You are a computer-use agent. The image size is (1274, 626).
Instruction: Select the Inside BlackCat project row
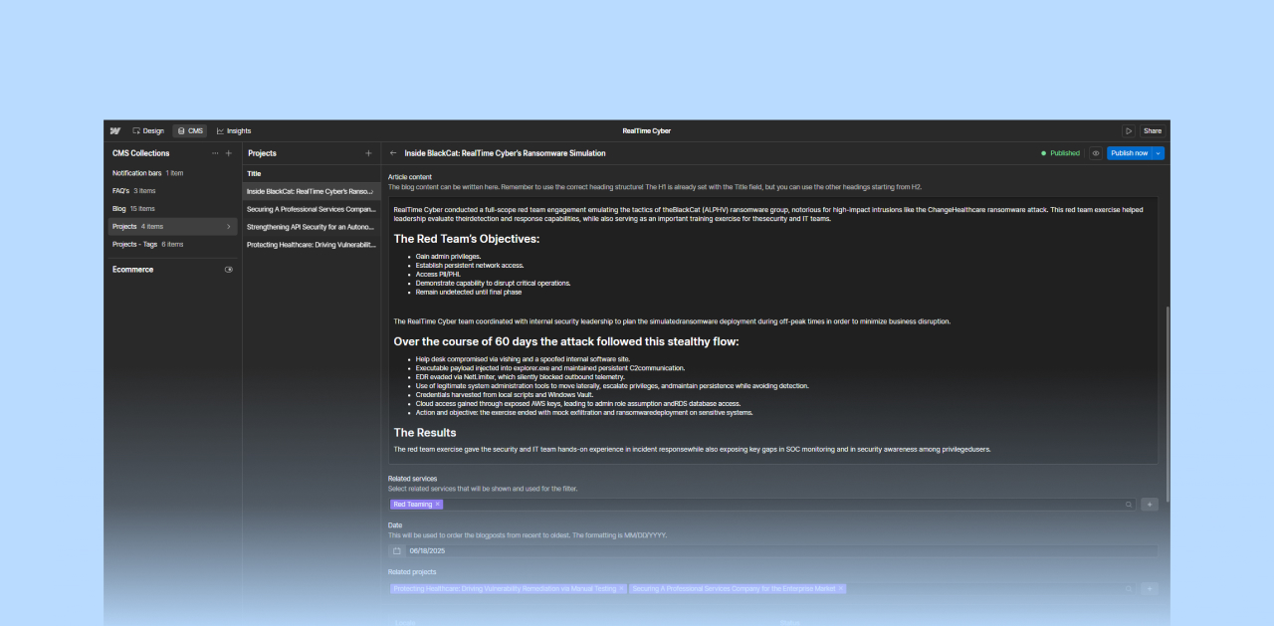(x=312, y=191)
